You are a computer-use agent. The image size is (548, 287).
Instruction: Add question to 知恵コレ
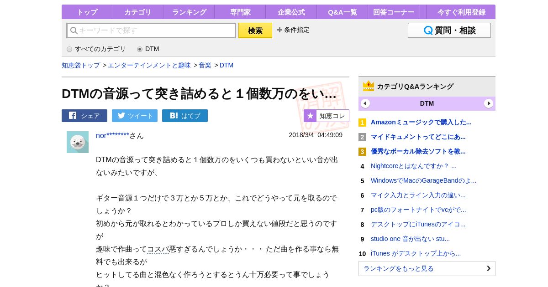327,116
